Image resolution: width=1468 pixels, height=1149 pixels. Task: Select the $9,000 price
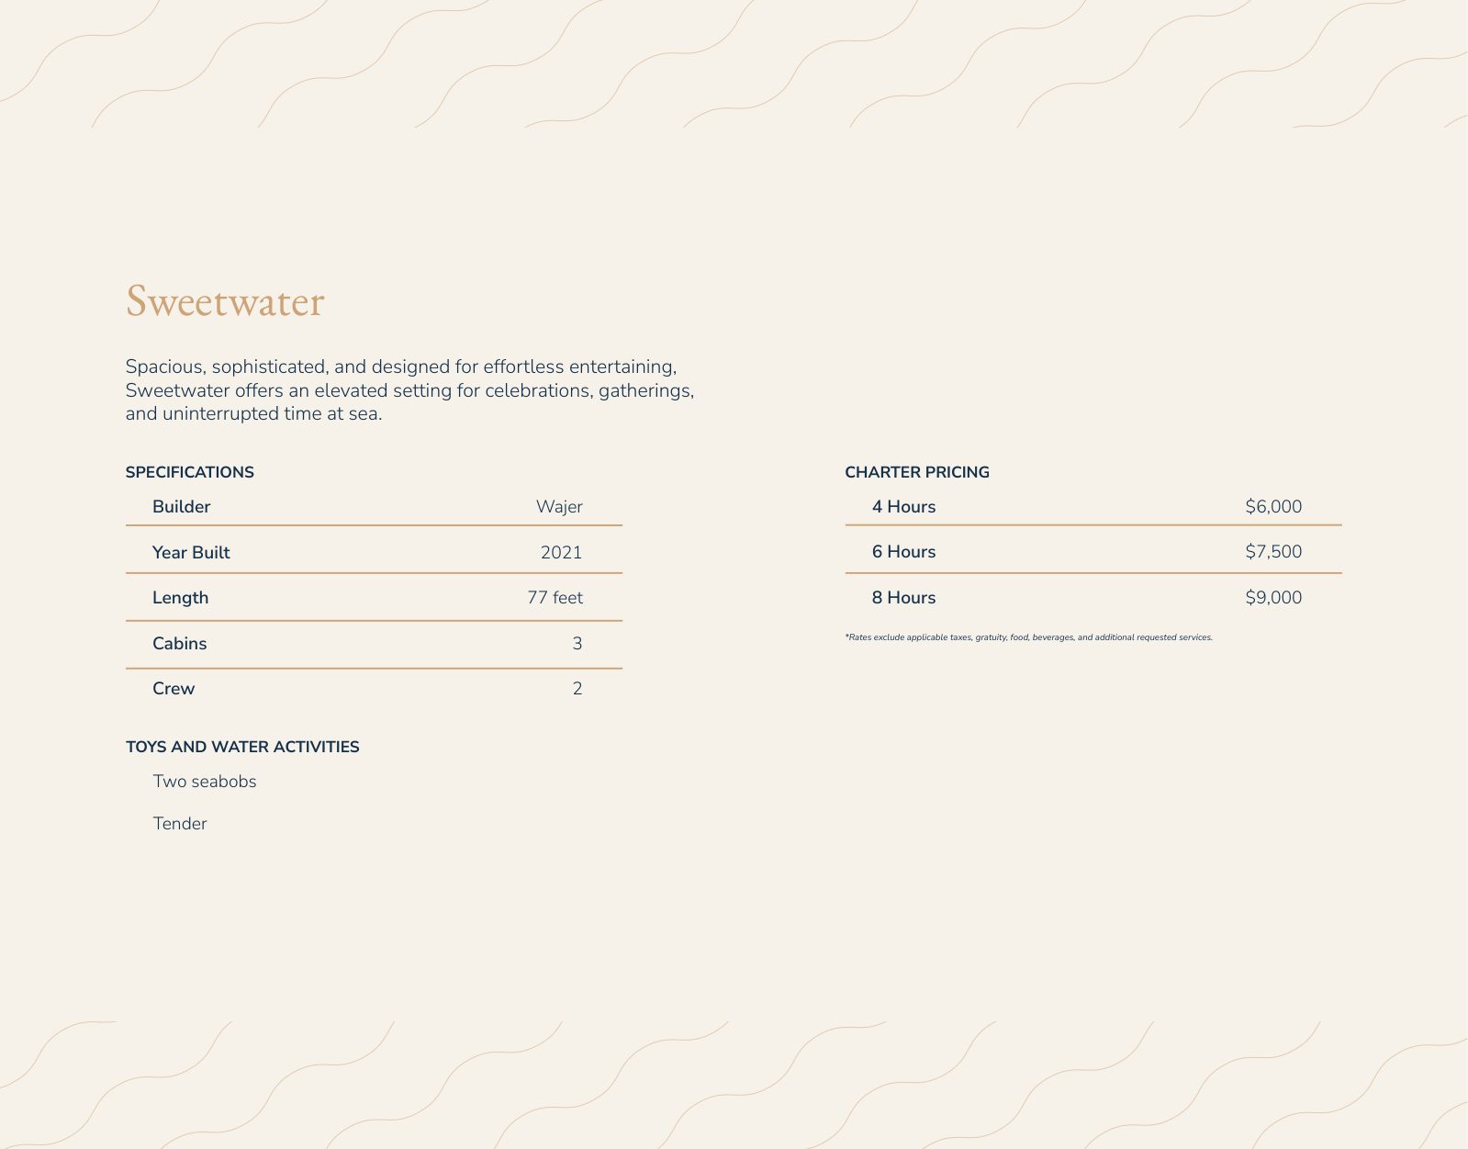click(x=1273, y=598)
